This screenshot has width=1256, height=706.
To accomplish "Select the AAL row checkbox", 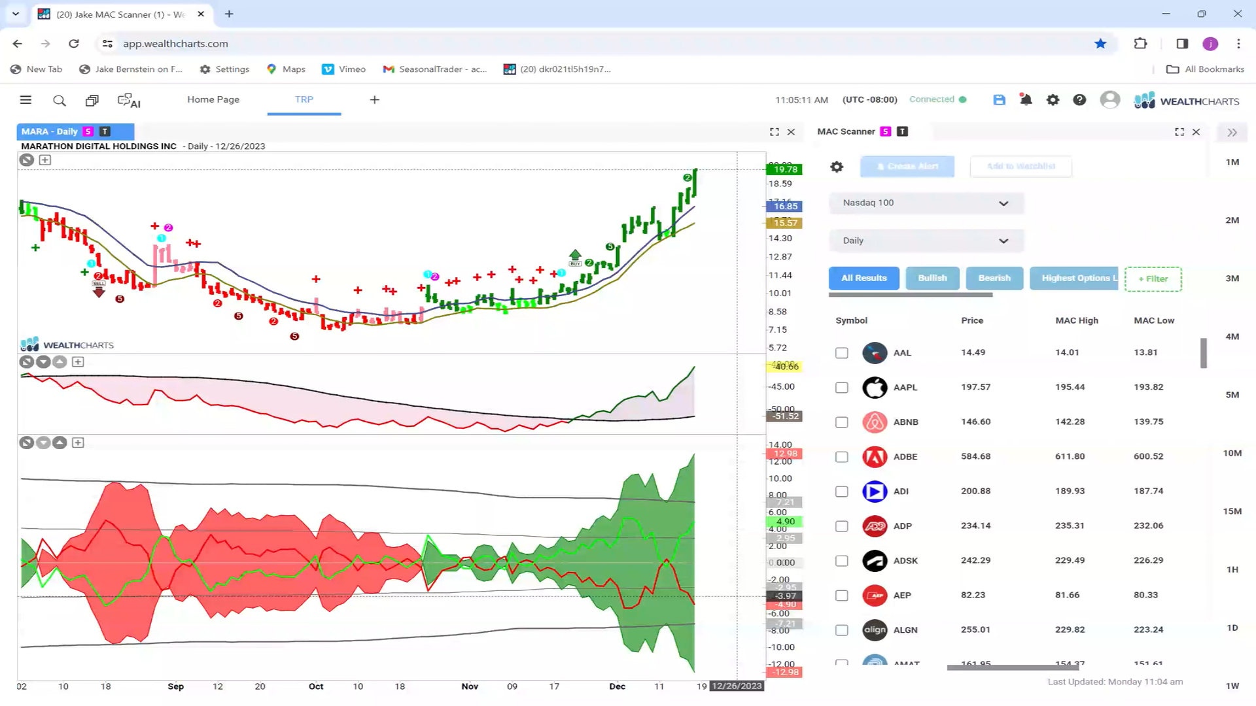I will tap(842, 353).
